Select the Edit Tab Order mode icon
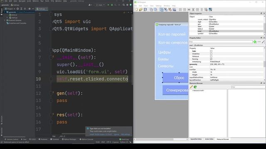The height and width of the screenshot is (149, 266). click(x=174, y=10)
